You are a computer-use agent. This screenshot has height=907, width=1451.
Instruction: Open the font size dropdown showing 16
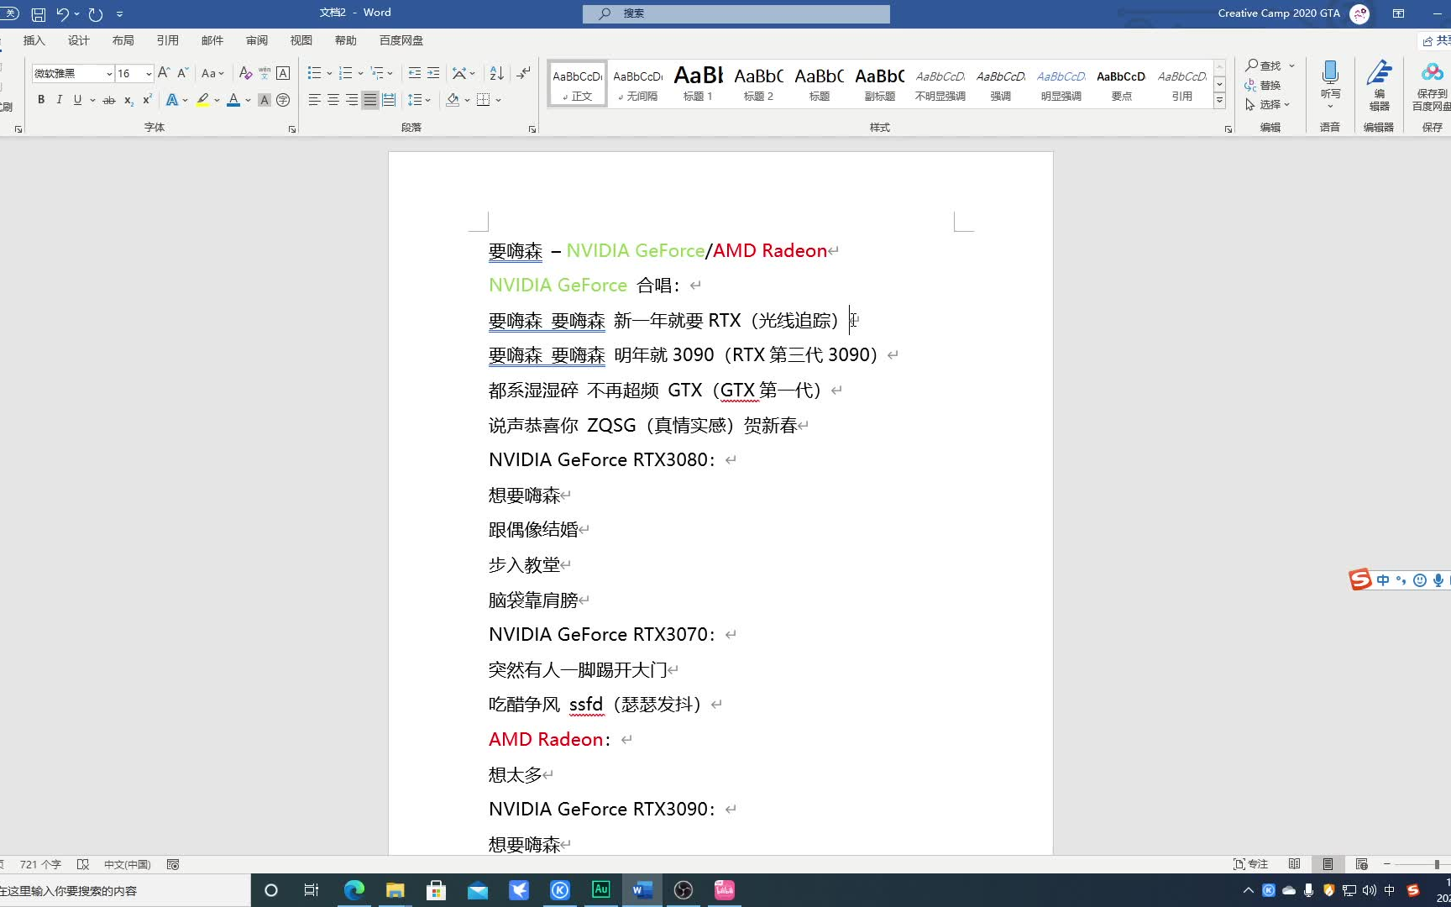click(x=149, y=74)
